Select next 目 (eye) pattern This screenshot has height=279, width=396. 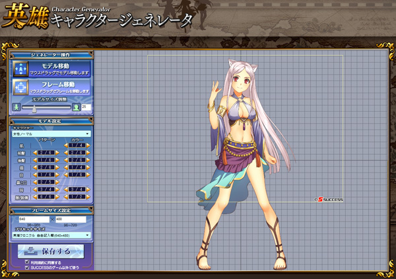pos(57,175)
